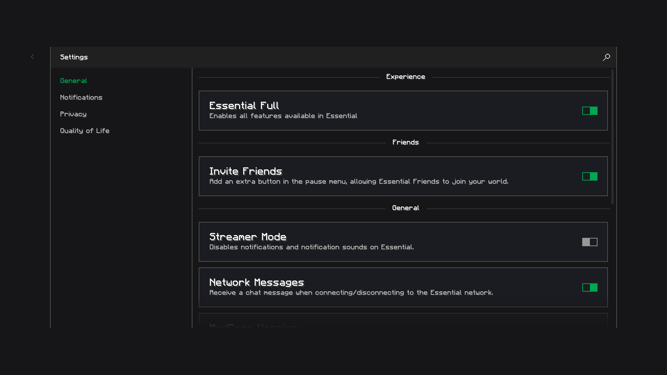
Task: Expand the Friends section header
Action: [405, 142]
